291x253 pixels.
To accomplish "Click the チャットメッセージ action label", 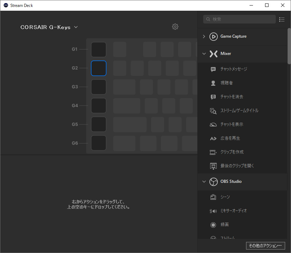I will tap(234, 69).
